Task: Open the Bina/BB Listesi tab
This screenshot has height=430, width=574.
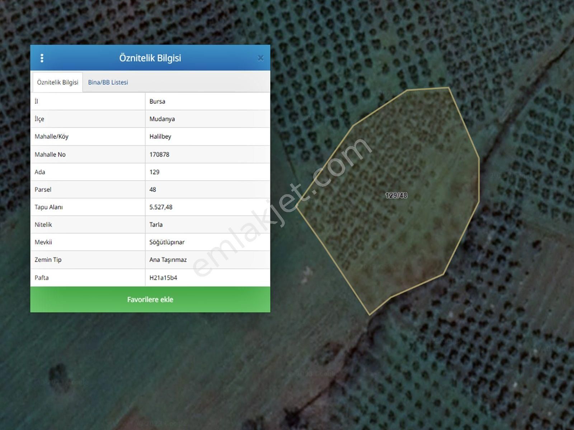Action: point(108,82)
